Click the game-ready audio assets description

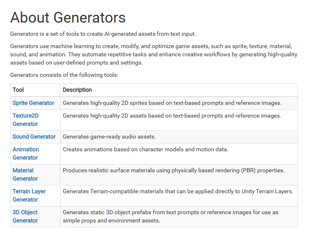[109, 137]
